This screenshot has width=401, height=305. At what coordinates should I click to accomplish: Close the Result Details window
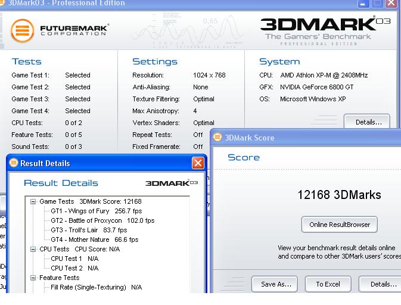click(x=198, y=163)
